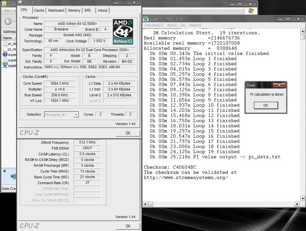The height and width of the screenshot is (231, 306).
Task: Open the About tab in CPU-Z
Action: pos(103,10)
